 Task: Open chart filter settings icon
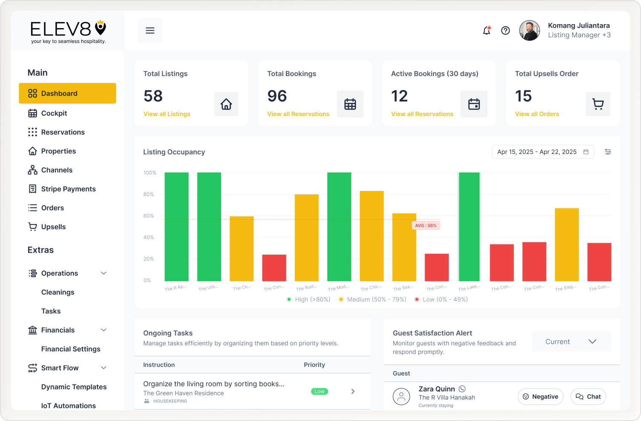pos(608,152)
